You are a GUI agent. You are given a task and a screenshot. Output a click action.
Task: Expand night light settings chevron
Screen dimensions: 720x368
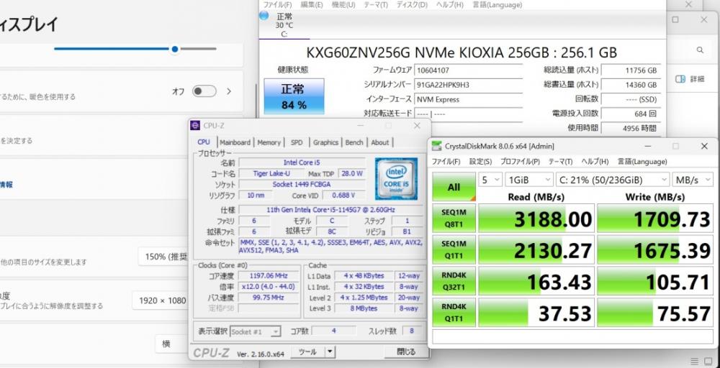coord(229,91)
